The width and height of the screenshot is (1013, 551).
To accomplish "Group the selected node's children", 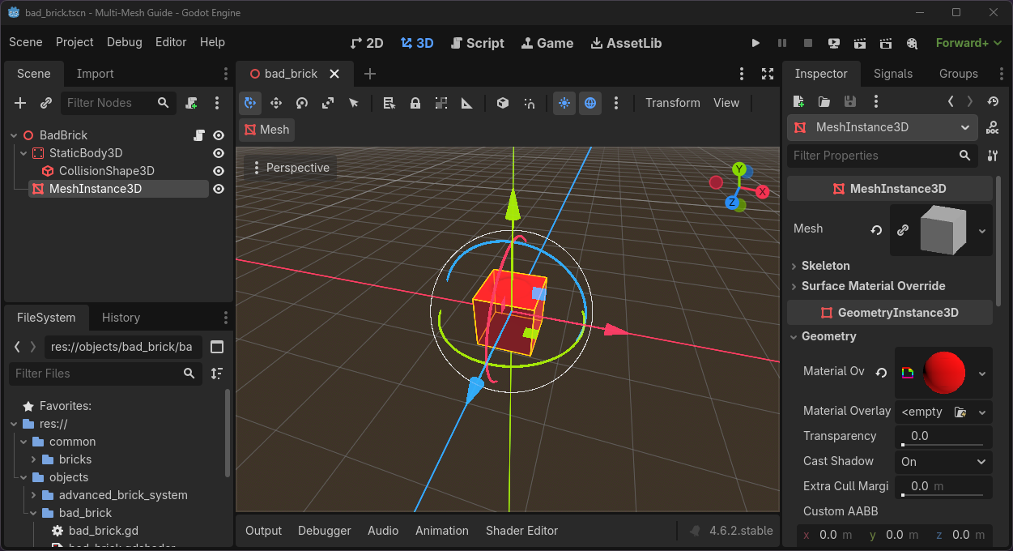I will [x=441, y=103].
